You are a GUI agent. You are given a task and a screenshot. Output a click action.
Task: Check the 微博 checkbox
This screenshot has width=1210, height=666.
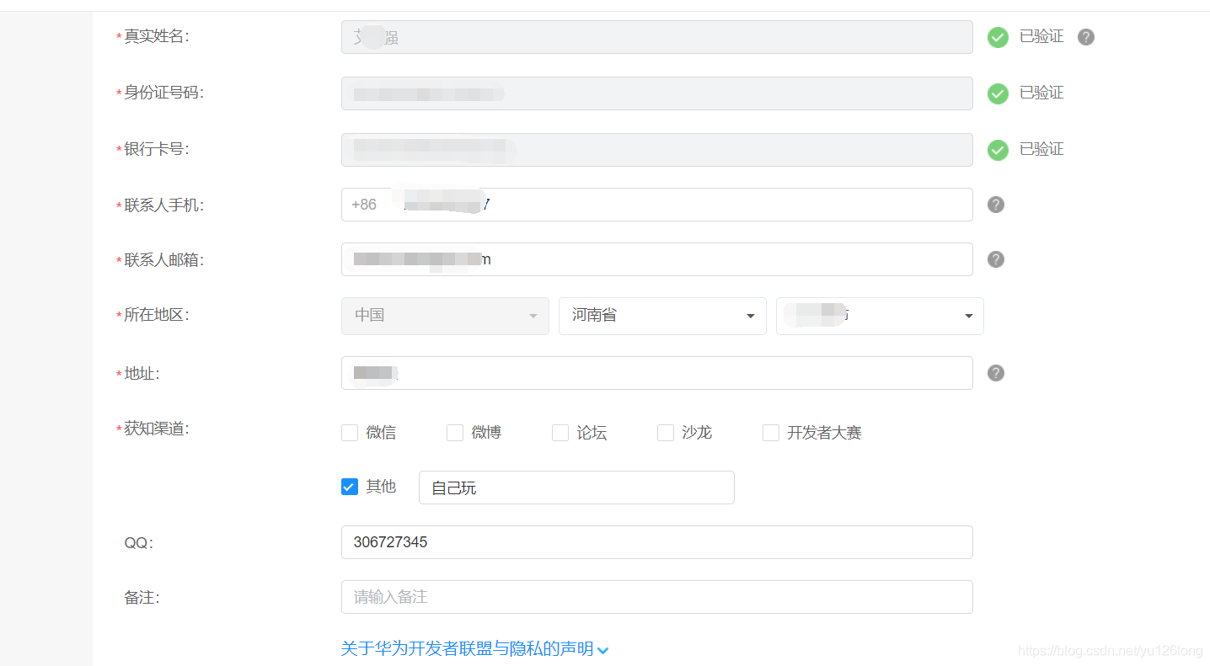tap(455, 433)
